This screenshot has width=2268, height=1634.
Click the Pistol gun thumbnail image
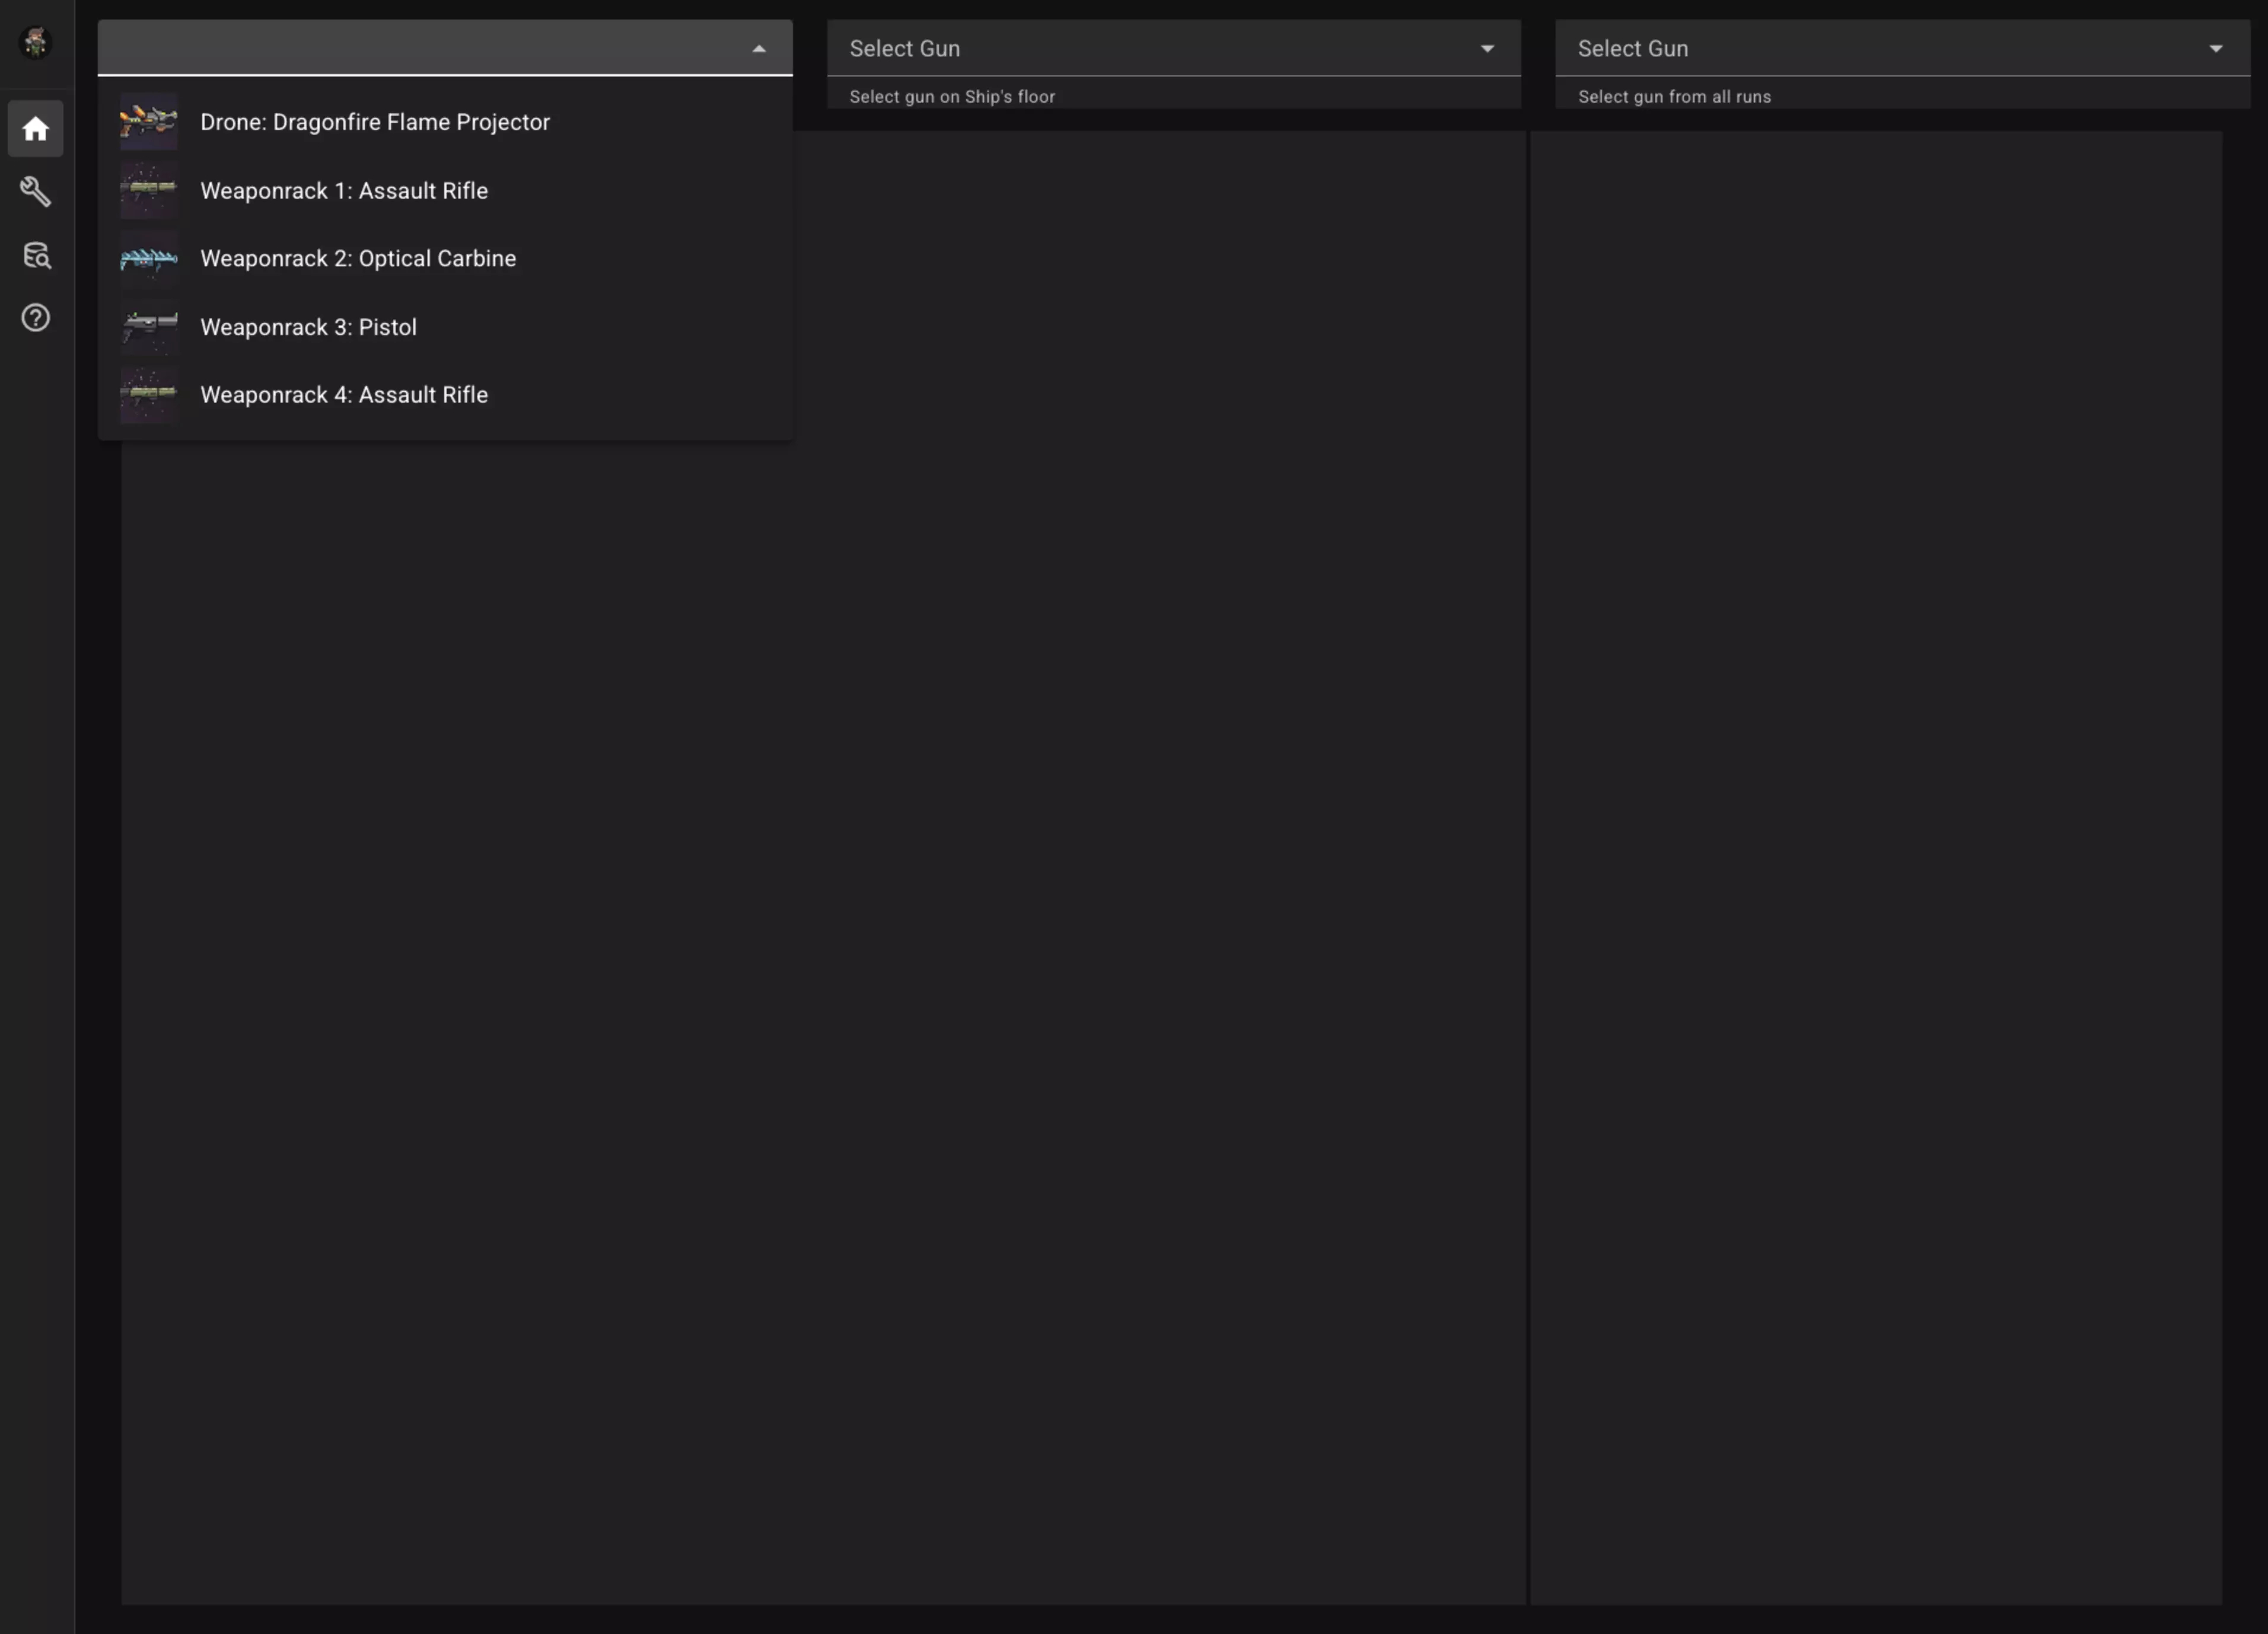pyautogui.click(x=148, y=327)
